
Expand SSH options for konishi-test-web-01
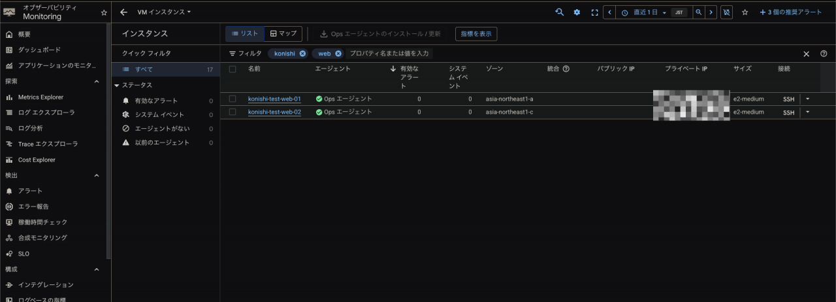[x=807, y=99]
